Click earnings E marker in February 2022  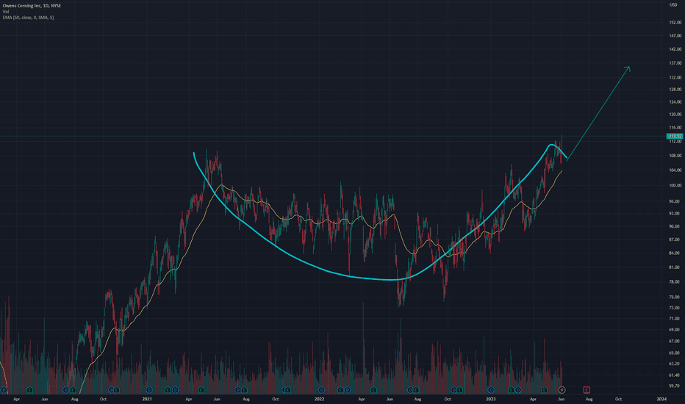(x=340, y=389)
